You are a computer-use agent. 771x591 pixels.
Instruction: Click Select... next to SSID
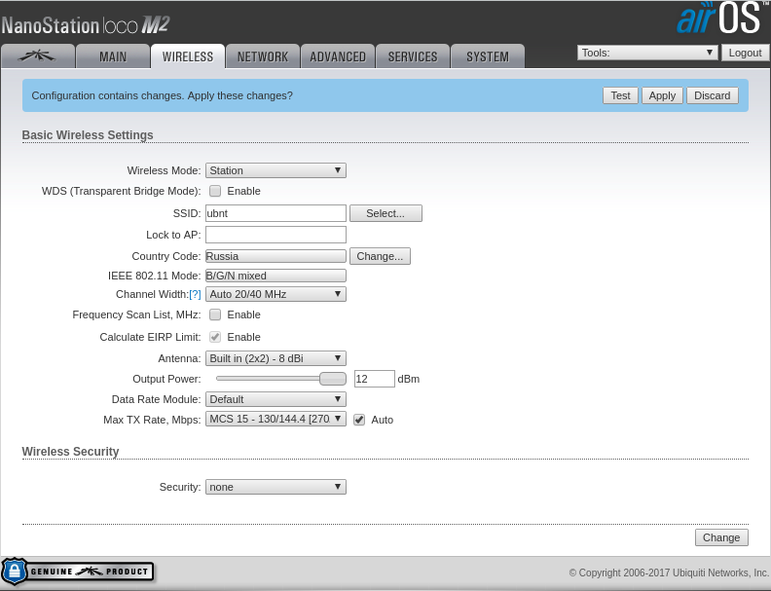[x=385, y=213]
